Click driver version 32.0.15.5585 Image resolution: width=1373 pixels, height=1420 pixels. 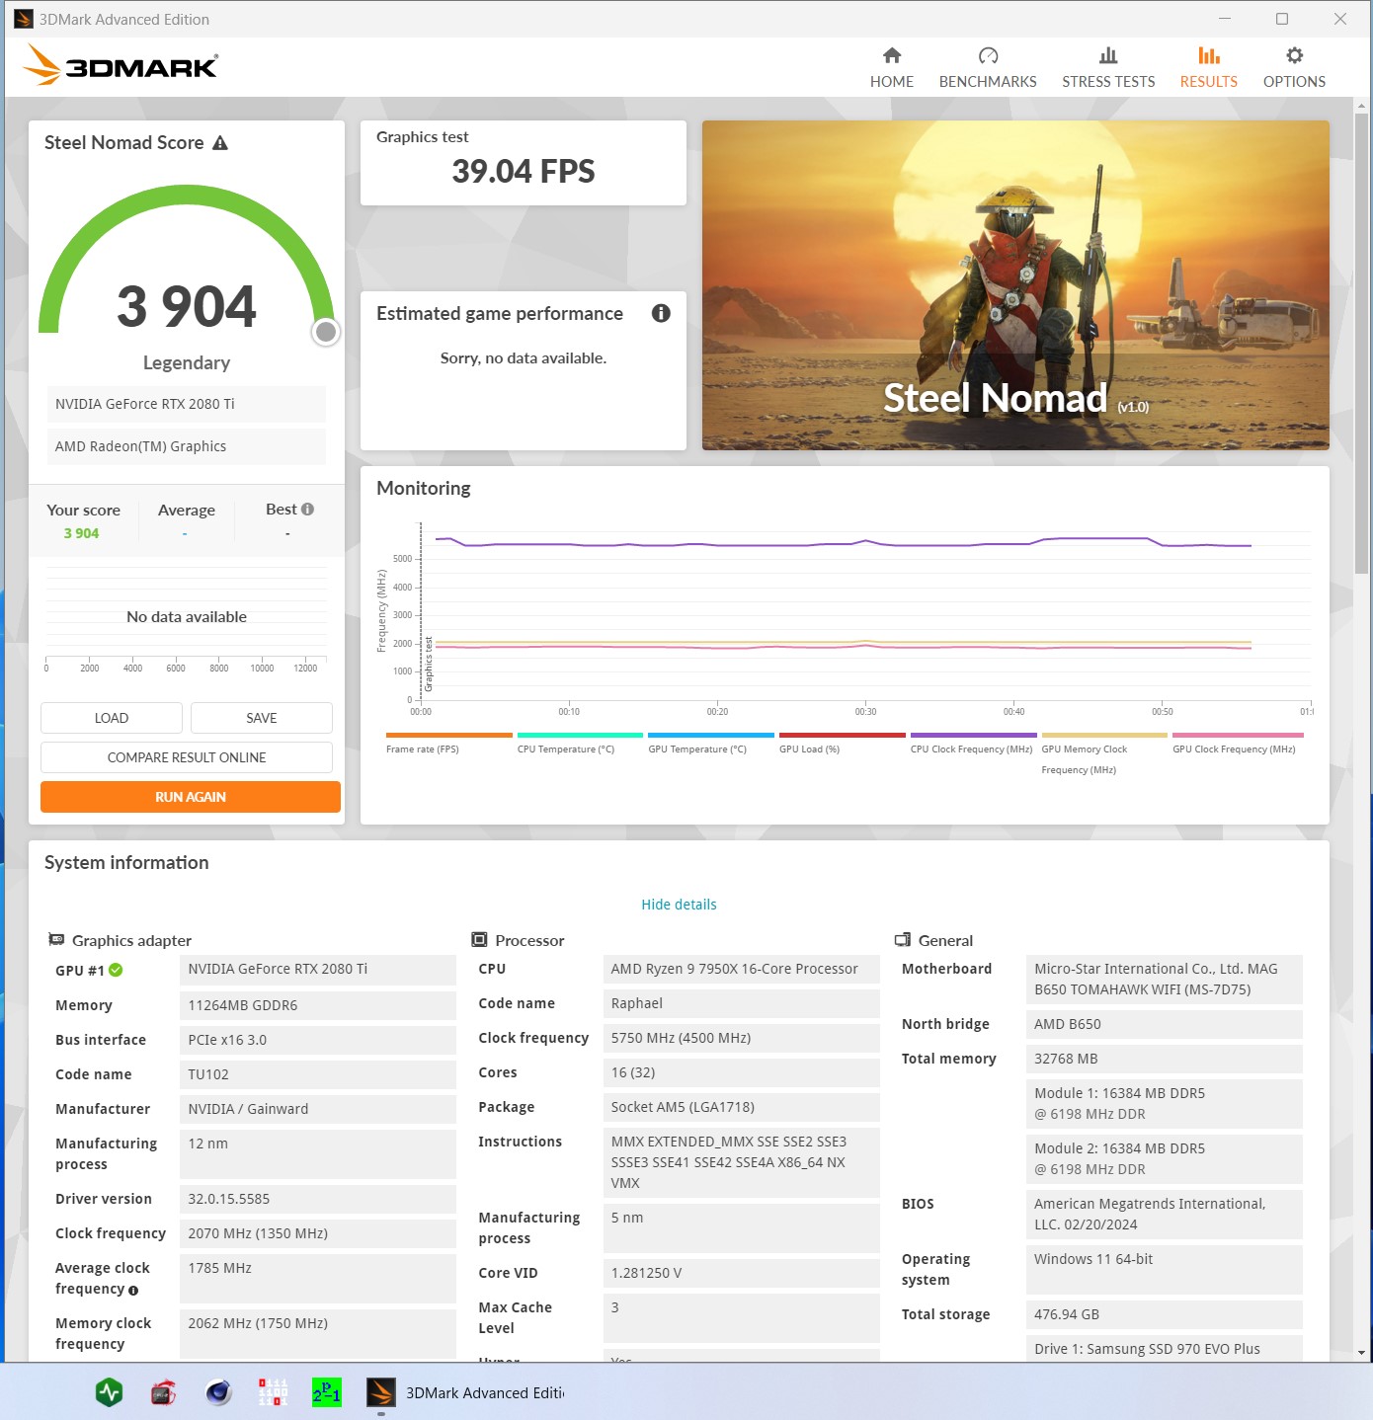pyautogui.click(x=318, y=1199)
